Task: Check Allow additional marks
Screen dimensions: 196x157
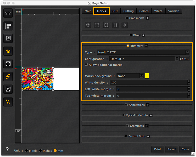Action: [x=86, y=64]
